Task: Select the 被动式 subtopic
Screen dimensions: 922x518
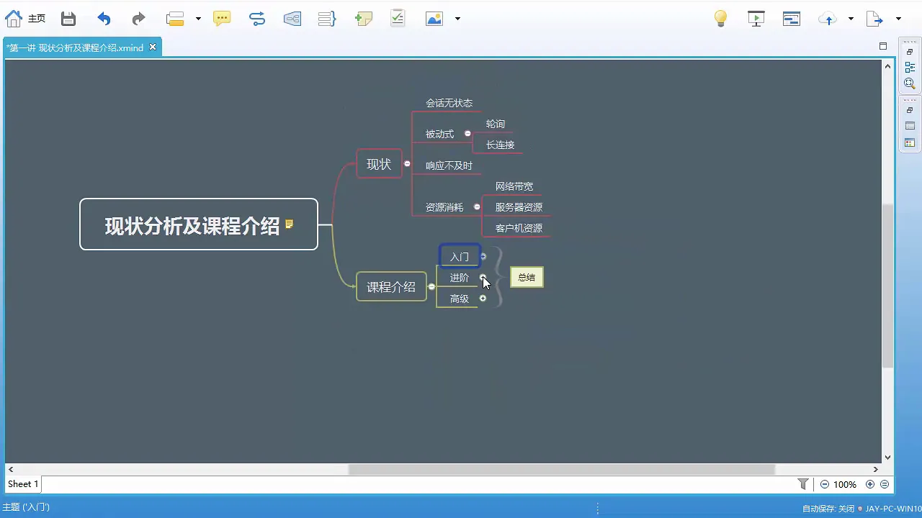Action: (x=439, y=134)
